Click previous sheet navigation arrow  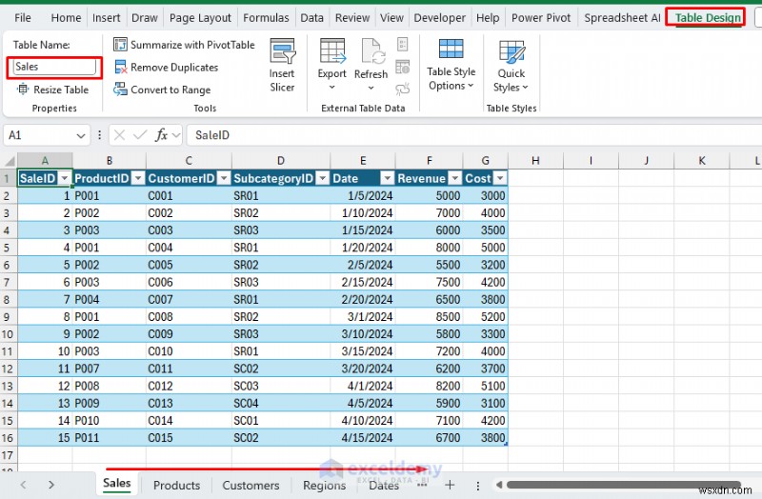pyautogui.click(x=23, y=485)
